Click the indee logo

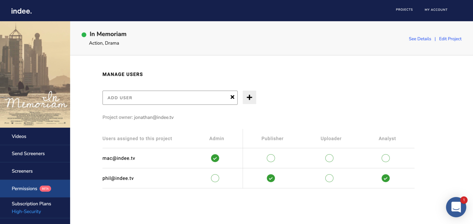click(21, 11)
